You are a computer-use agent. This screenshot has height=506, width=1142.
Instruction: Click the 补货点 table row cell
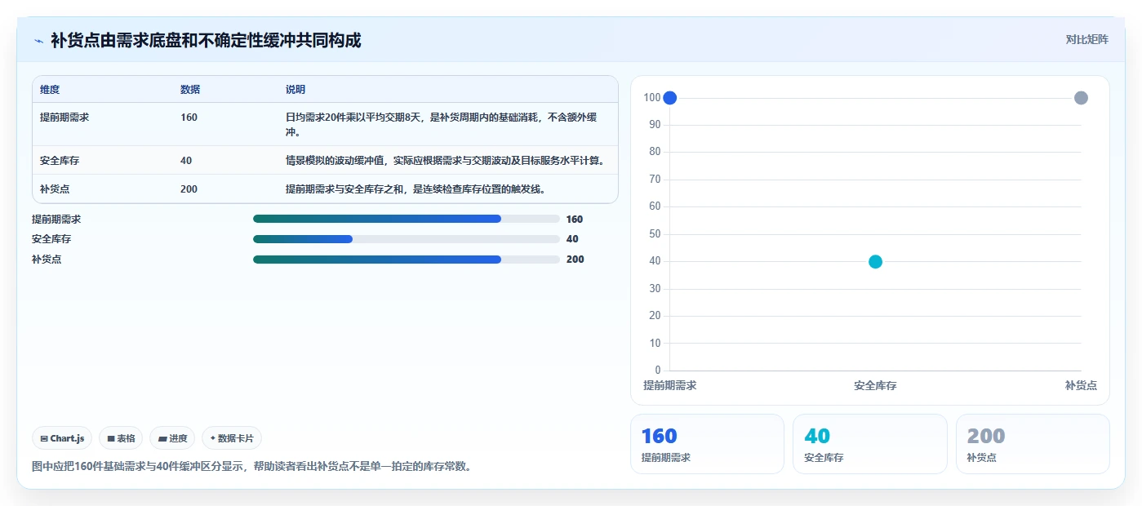tap(55, 189)
